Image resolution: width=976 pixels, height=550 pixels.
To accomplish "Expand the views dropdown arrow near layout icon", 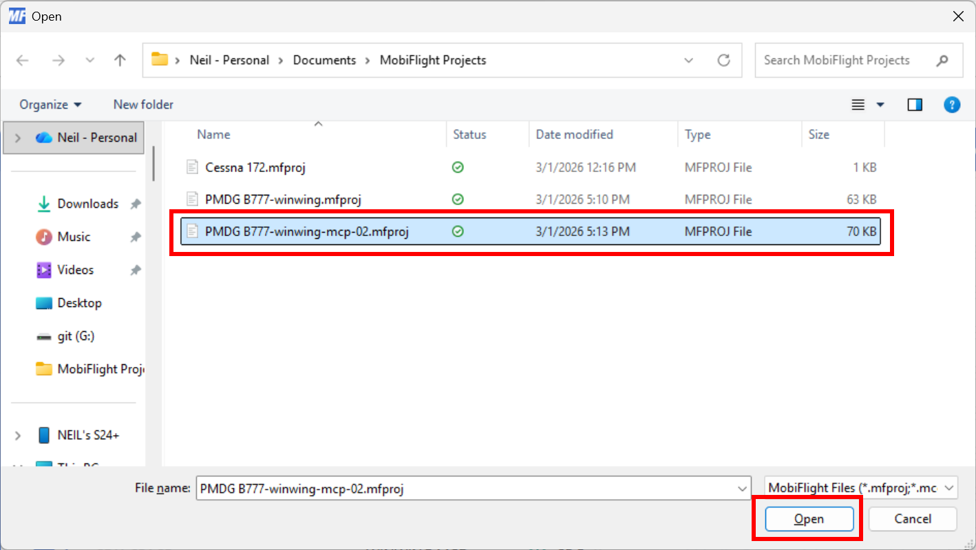I will click(880, 104).
